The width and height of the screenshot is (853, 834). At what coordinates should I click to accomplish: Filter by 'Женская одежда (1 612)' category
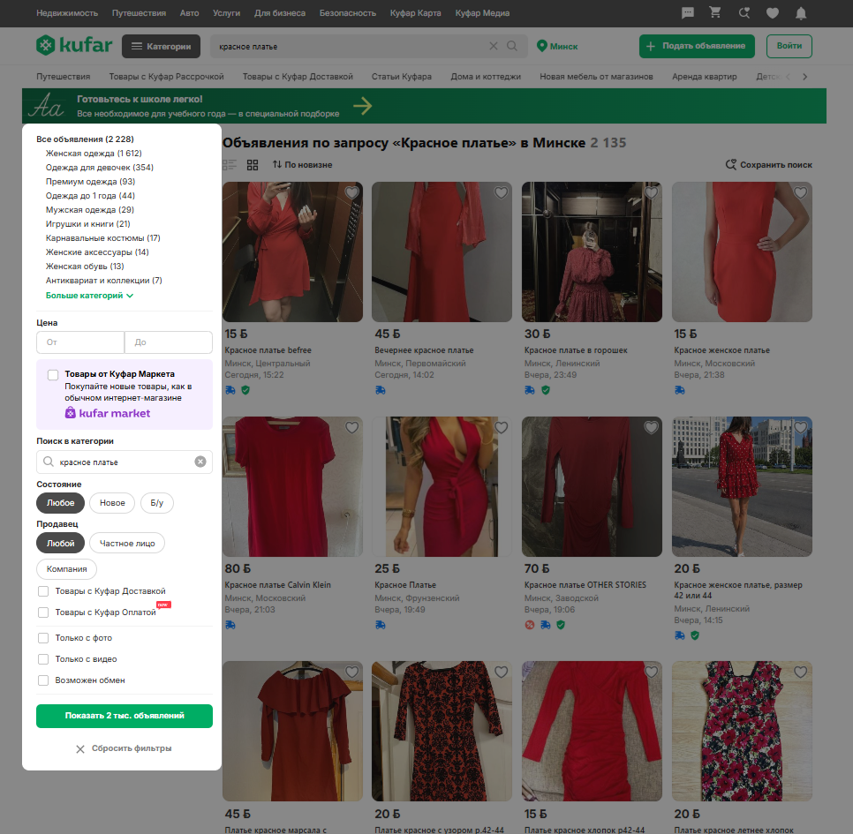(x=94, y=154)
